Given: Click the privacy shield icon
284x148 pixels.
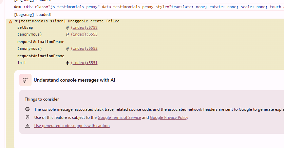Looking at the screenshot, I should point(27,117).
